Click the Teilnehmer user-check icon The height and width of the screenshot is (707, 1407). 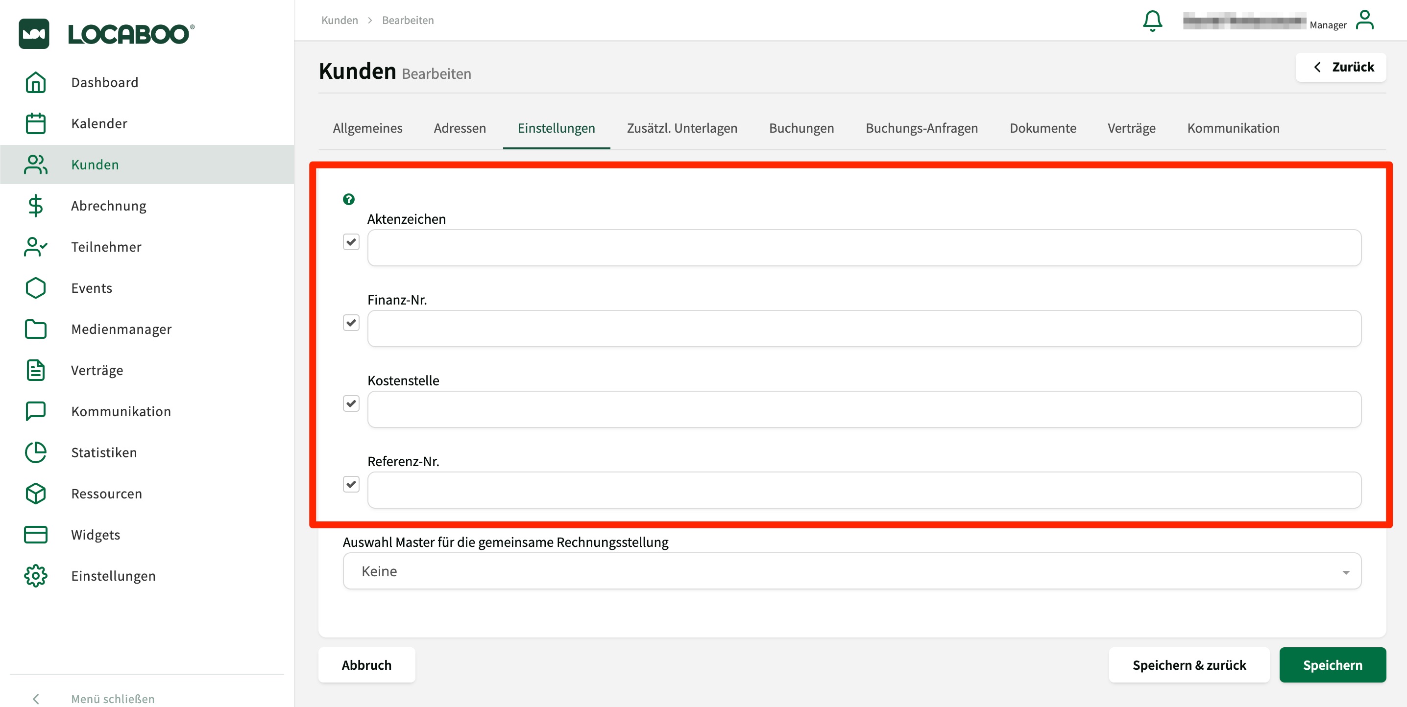pos(35,247)
